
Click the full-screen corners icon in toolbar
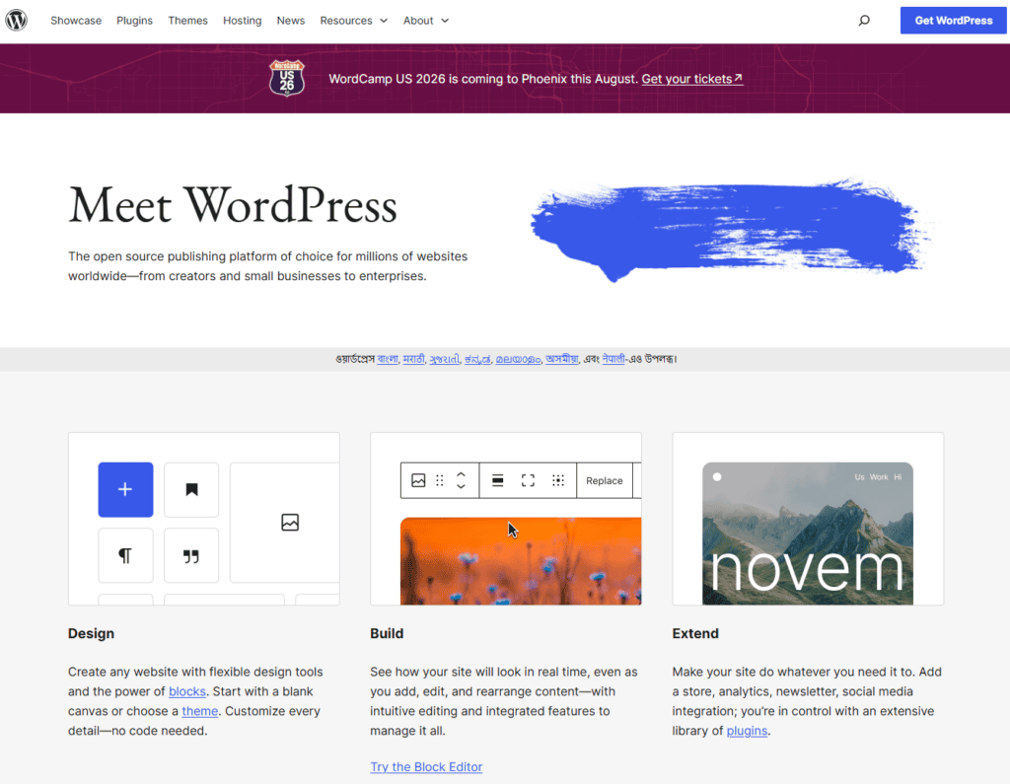pos(528,480)
